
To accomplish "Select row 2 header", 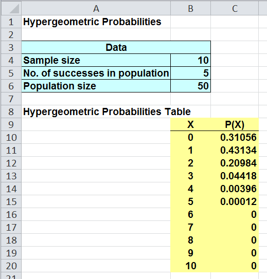I will point(11,34).
